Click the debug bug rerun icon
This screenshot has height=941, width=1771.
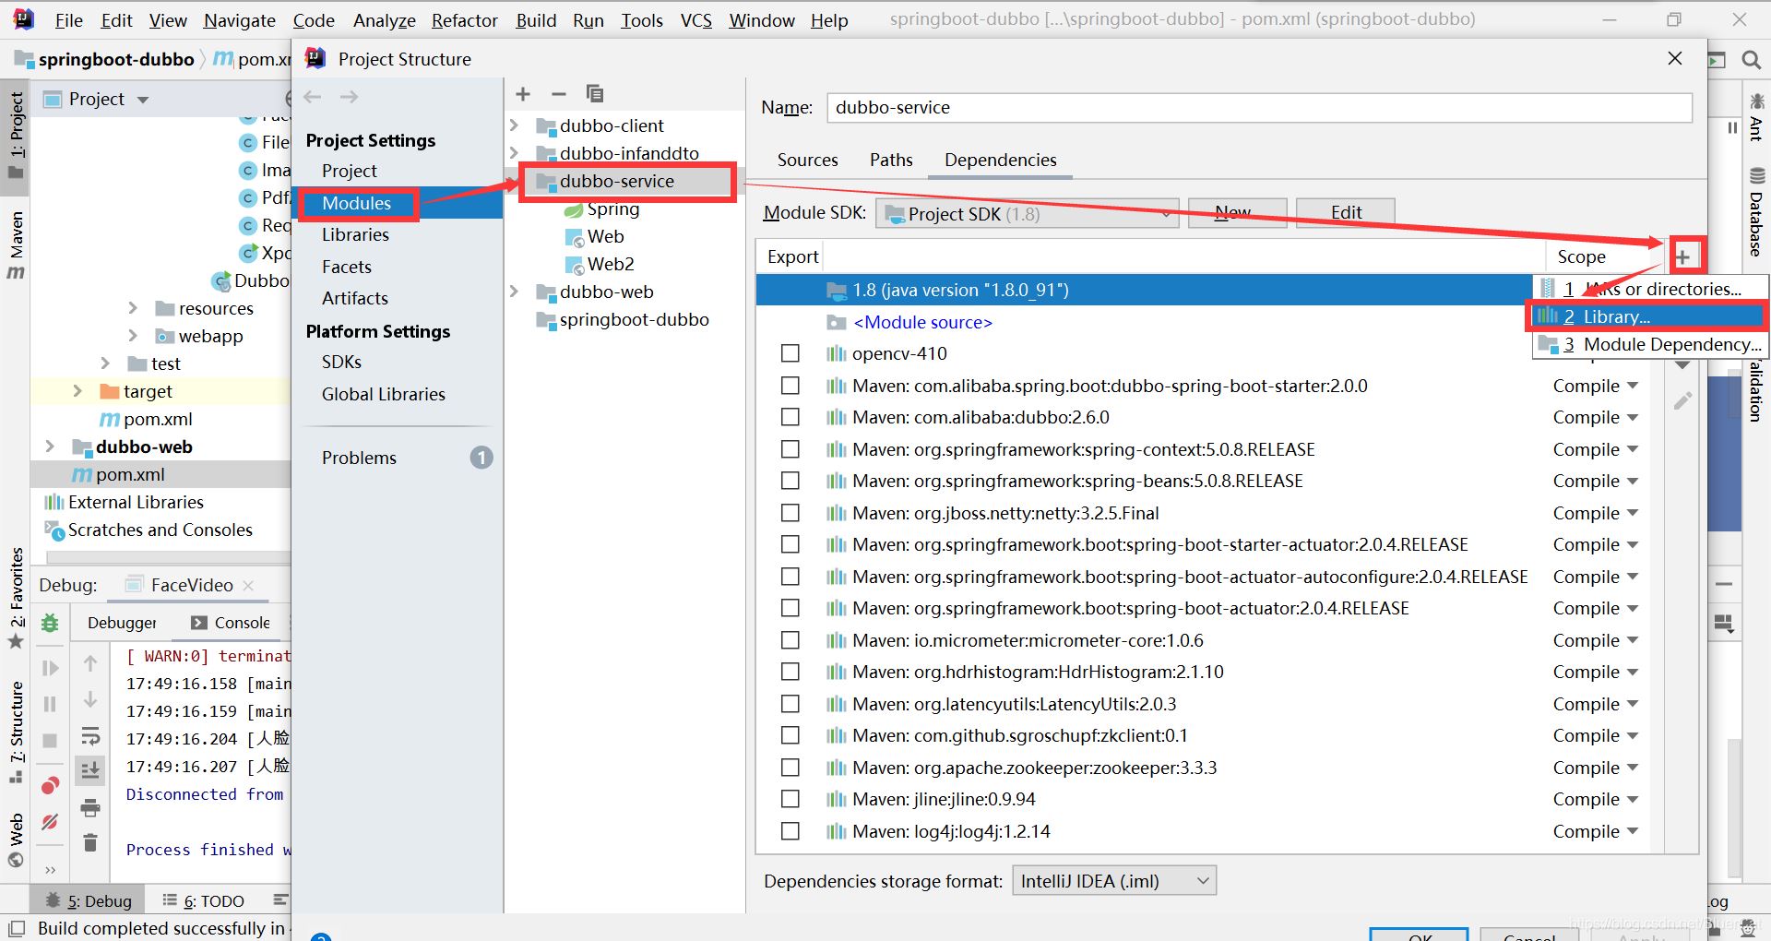[x=50, y=624]
